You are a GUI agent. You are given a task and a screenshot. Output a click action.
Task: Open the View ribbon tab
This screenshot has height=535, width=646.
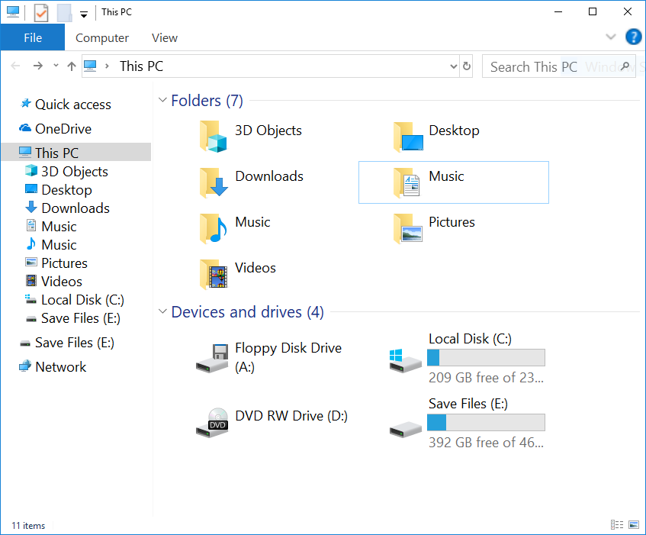point(165,37)
